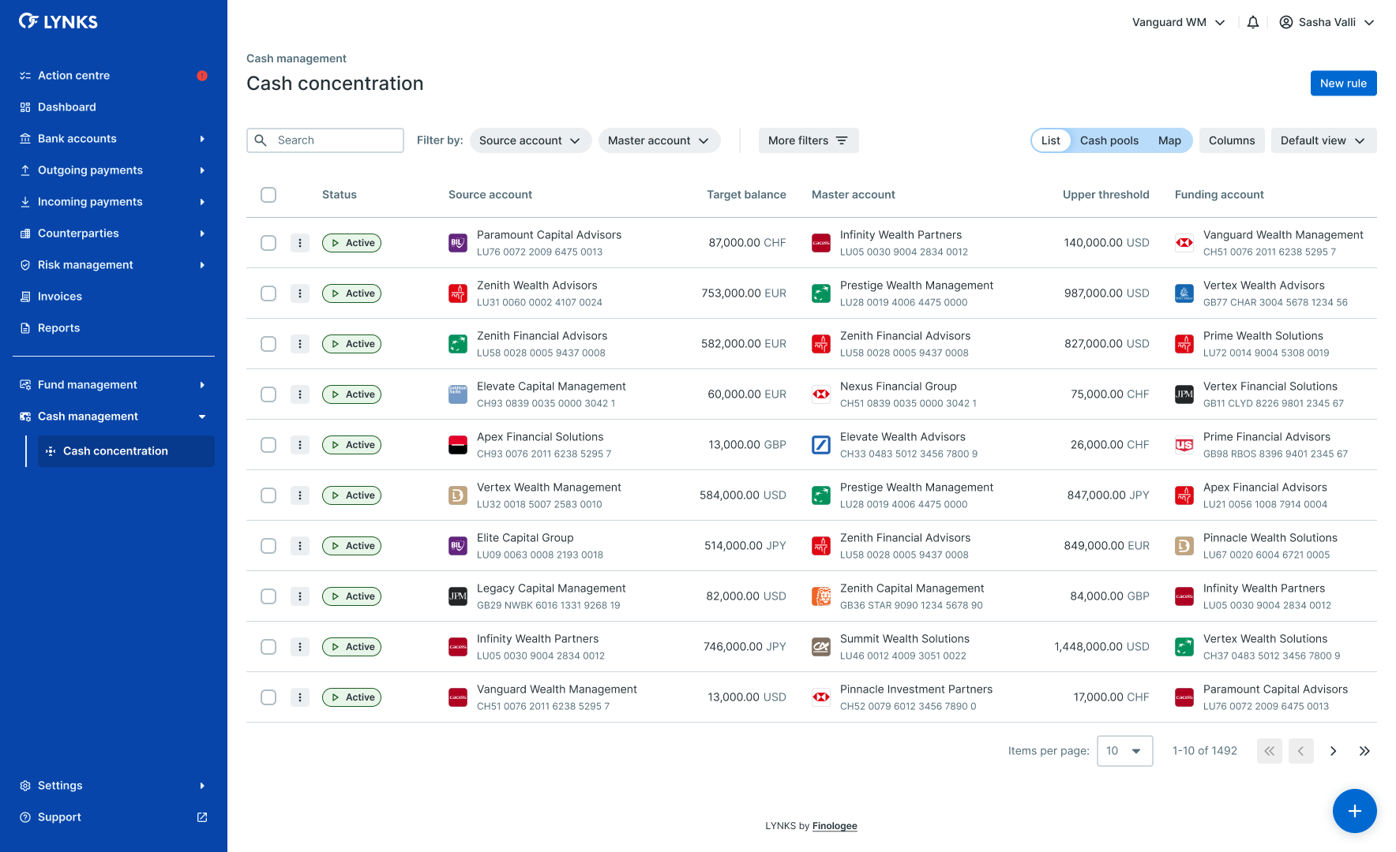Check the Zenith Financial Advisors source row
1396x852 pixels.
coord(268,344)
